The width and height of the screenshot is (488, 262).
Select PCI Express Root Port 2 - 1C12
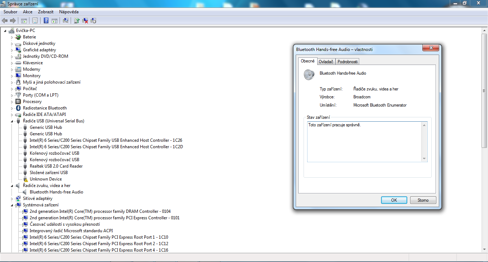(x=99, y=244)
